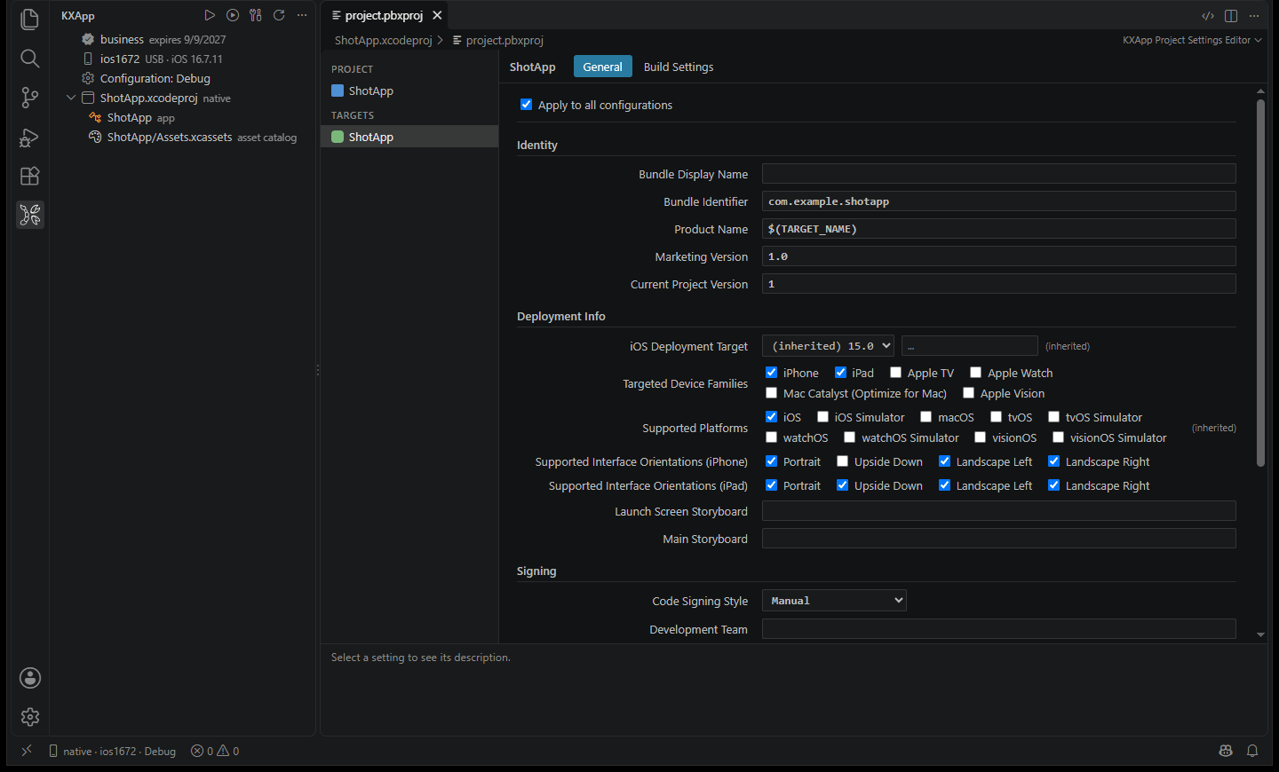Click the errors and warnings status indicator

(x=215, y=751)
